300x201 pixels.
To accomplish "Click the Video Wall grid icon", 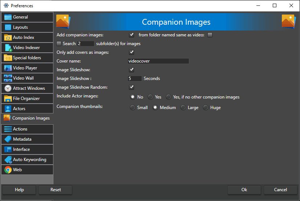I will click(8, 78).
